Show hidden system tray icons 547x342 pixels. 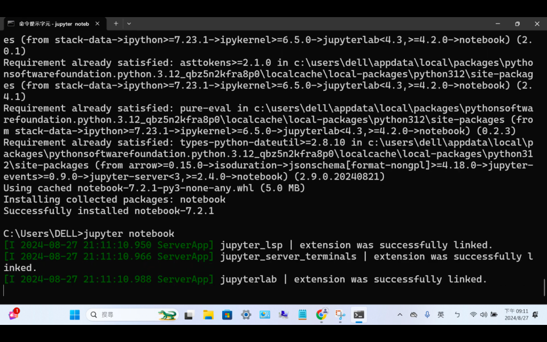(400, 315)
